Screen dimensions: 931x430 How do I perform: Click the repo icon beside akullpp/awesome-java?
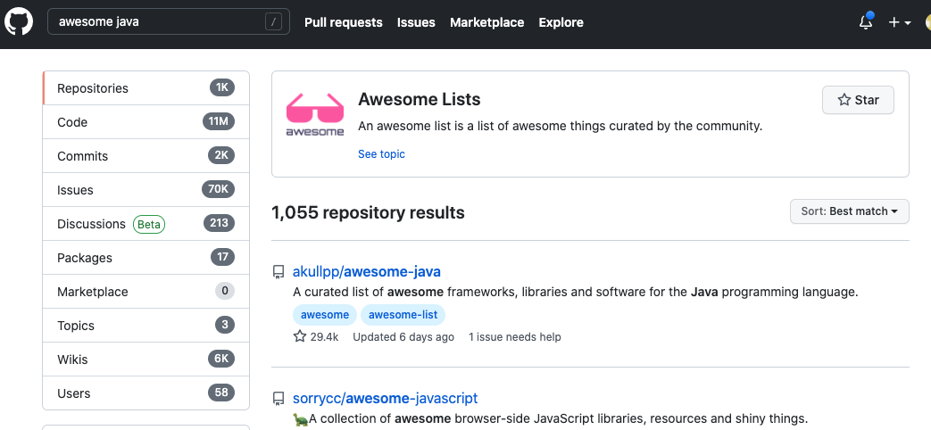(x=278, y=272)
